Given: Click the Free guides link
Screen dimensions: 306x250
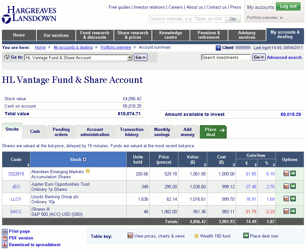Looking at the screenshot, I should pyautogui.click(x=120, y=7).
